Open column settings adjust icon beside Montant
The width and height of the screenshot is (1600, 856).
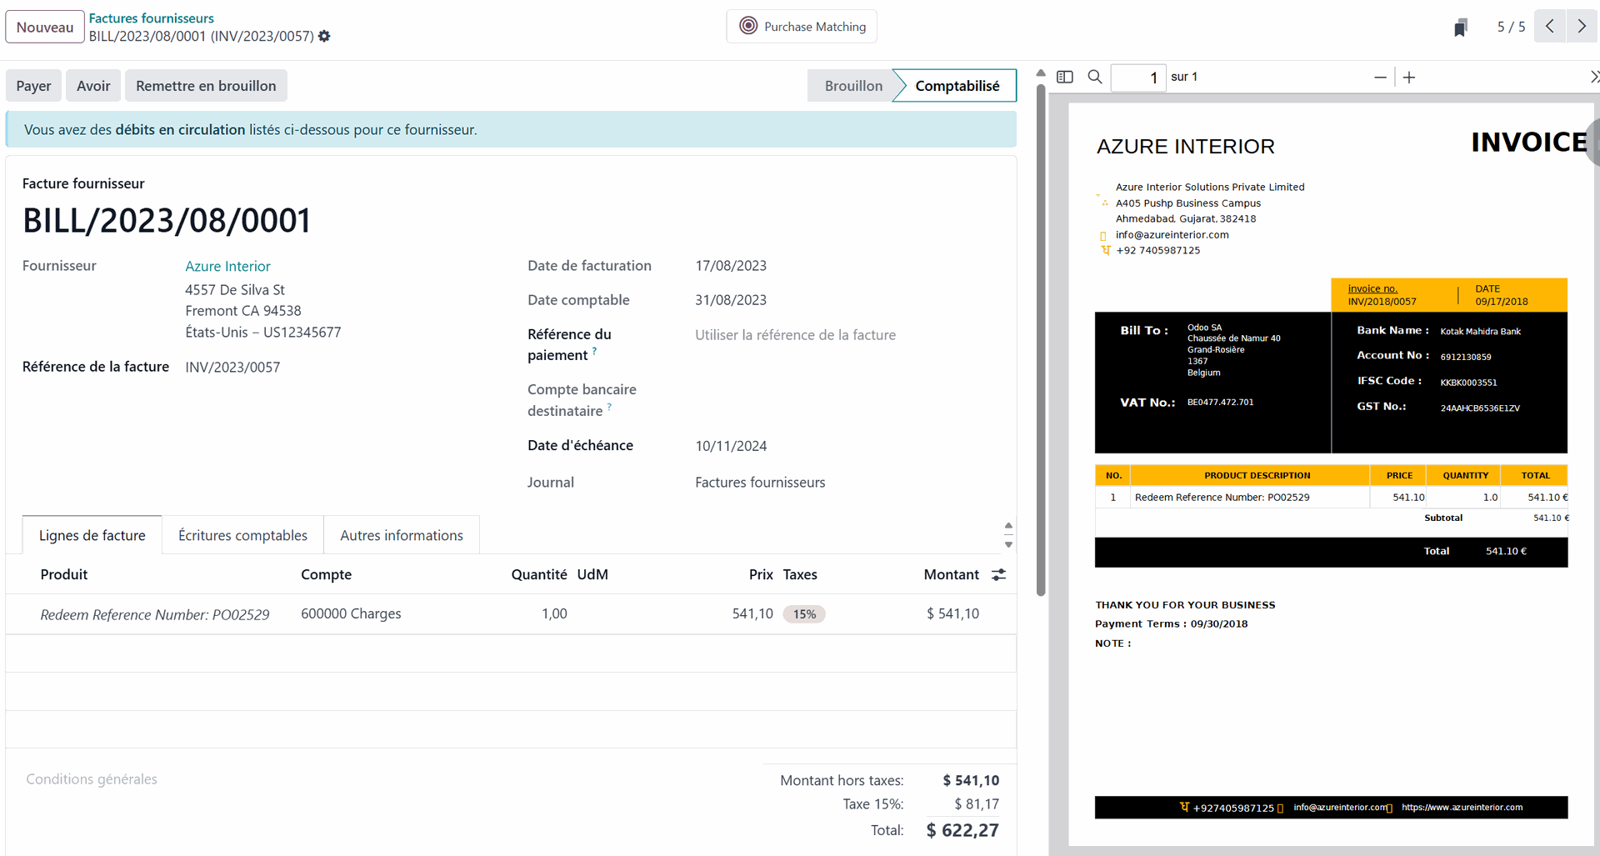click(998, 574)
